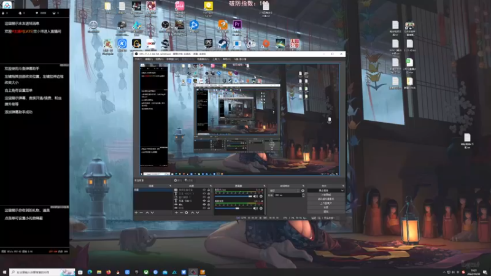Click the Windows Start button
The width and height of the screenshot is (491, 276).
click(4, 272)
